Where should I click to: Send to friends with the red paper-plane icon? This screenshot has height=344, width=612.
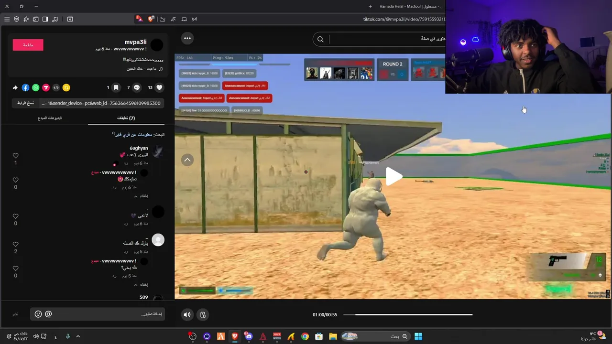(x=46, y=87)
